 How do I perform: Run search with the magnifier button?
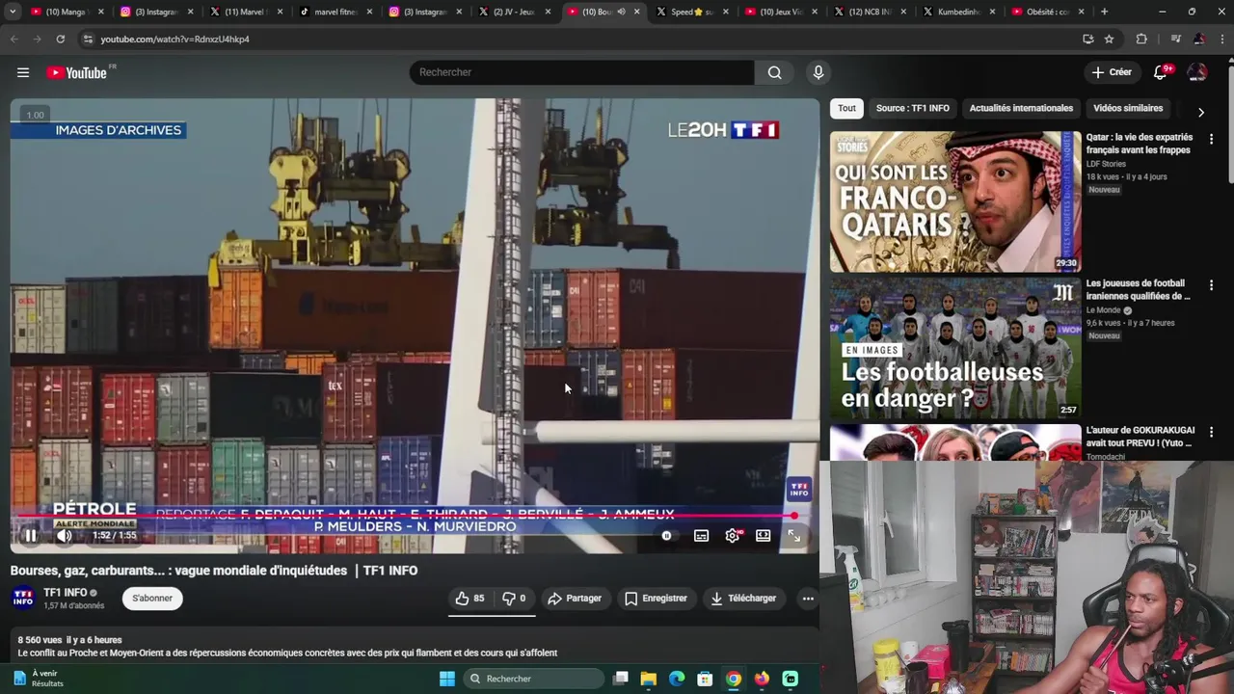774,72
